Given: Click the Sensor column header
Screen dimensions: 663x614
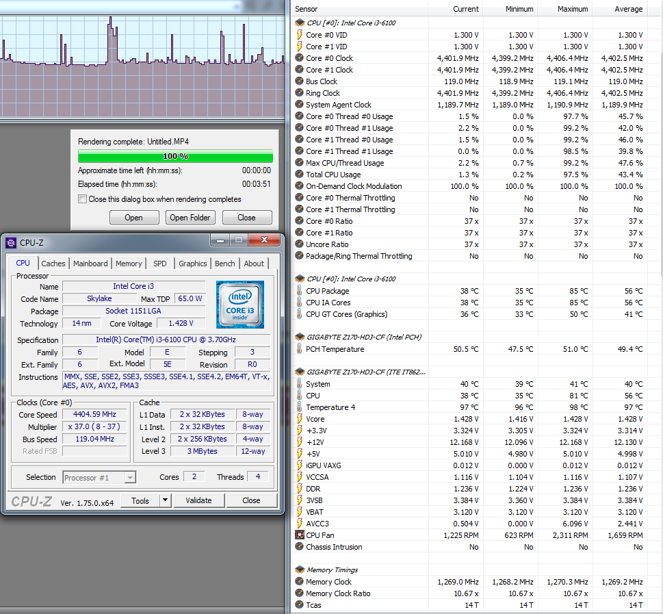Looking at the screenshot, I should [359, 9].
